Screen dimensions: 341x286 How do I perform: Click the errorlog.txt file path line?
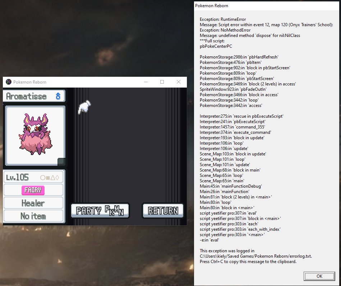pos(256,256)
